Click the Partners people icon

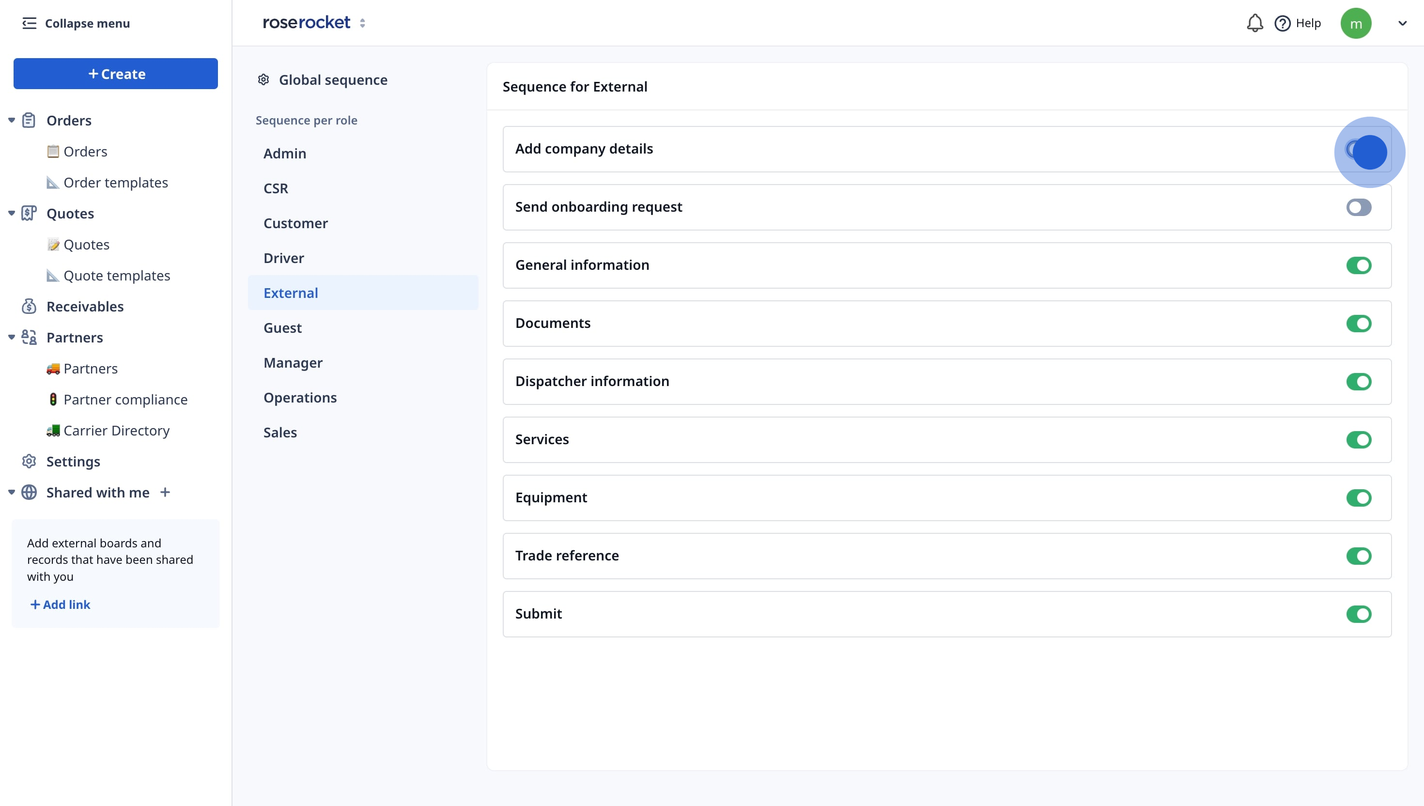(x=29, y=337)
